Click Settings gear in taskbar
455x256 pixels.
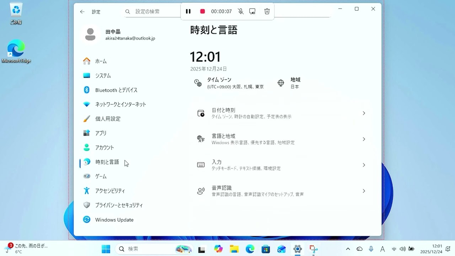tap(298, 249)
